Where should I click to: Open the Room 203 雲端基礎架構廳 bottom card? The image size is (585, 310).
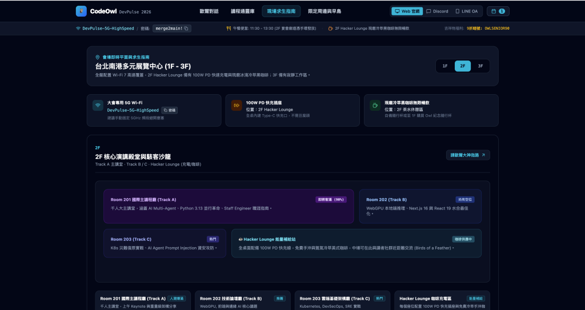point(343,301)
